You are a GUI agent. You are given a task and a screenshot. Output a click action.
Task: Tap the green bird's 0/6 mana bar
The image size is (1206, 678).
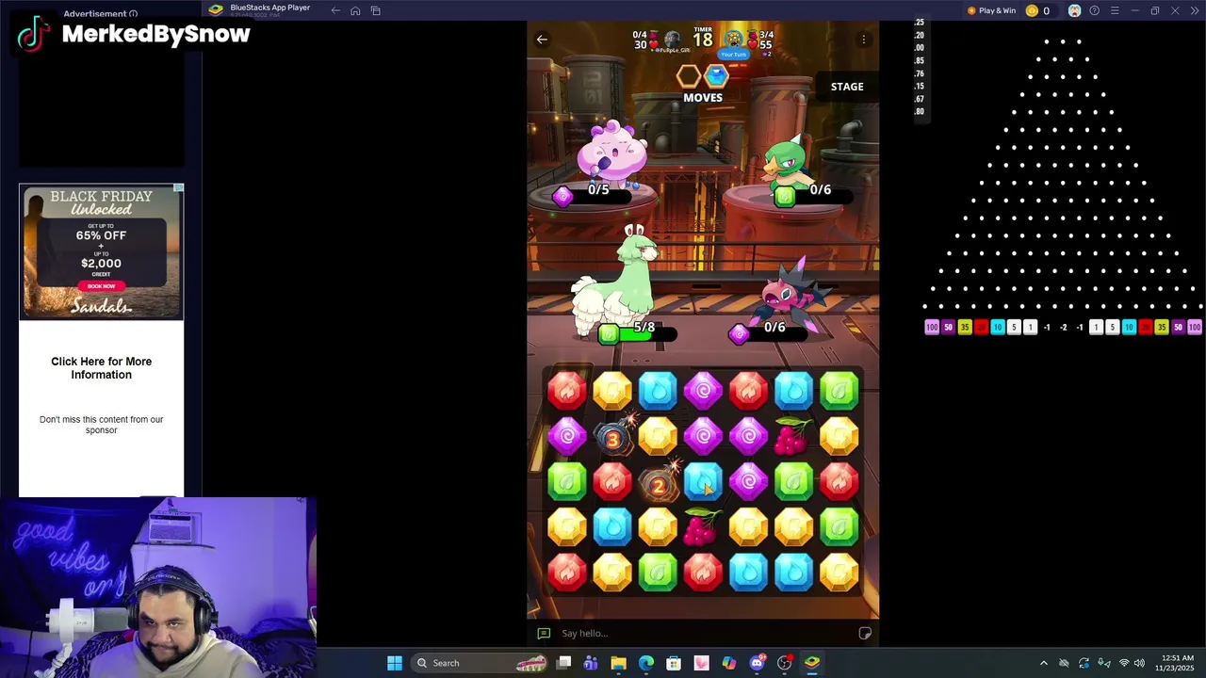[814, 195]
